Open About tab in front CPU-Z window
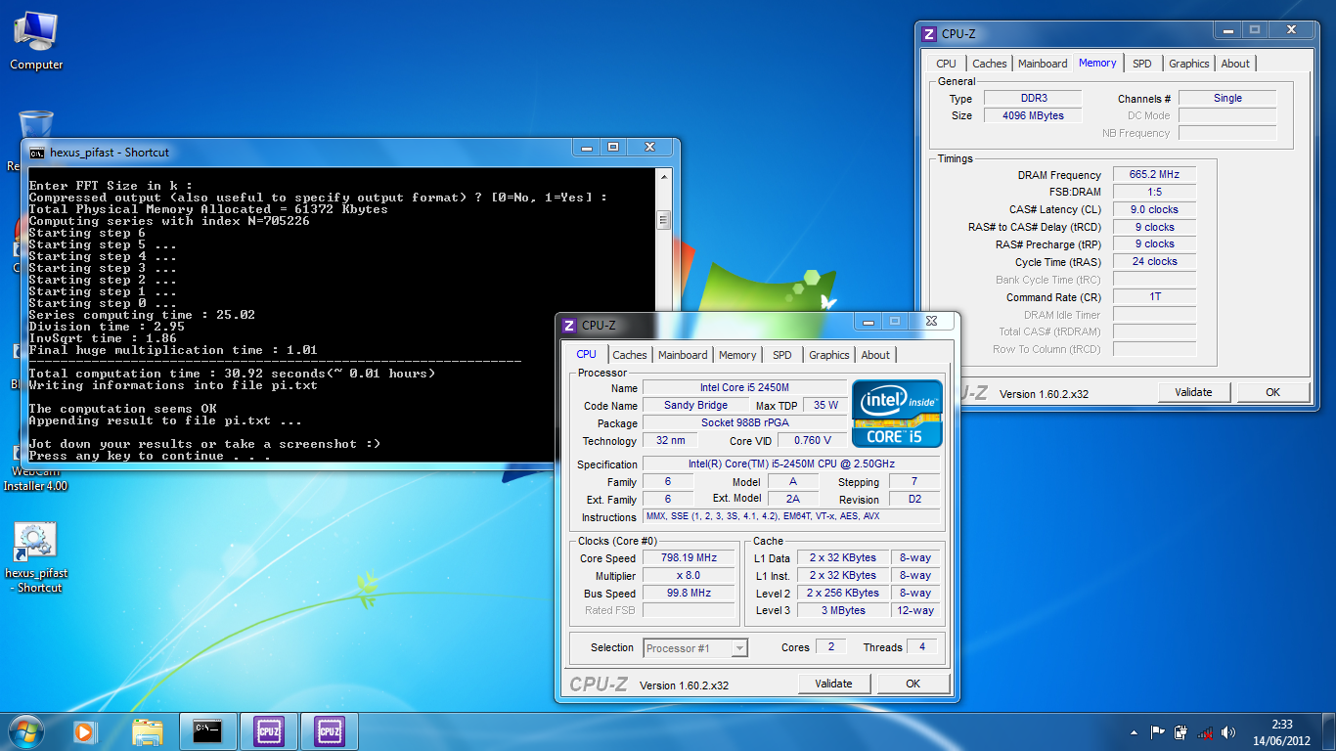Image resolution: width=1336 pixels, height=751 pixels. 875,355
